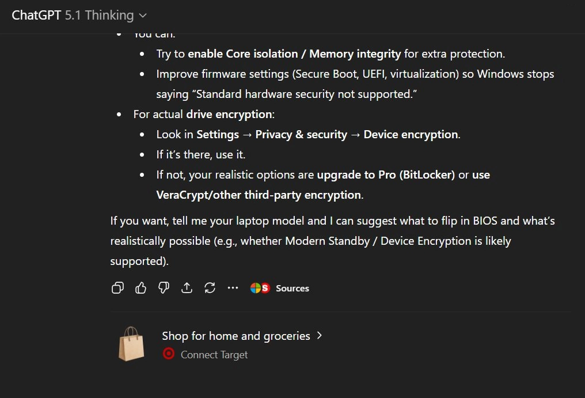The width and height of the screenshot is (585, 398).
Task: Copy the response with the copy icon
Action: click(117, 288)
